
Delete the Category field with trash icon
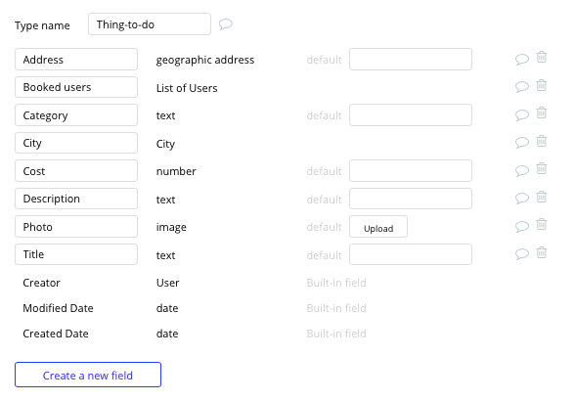click(542, 113)
